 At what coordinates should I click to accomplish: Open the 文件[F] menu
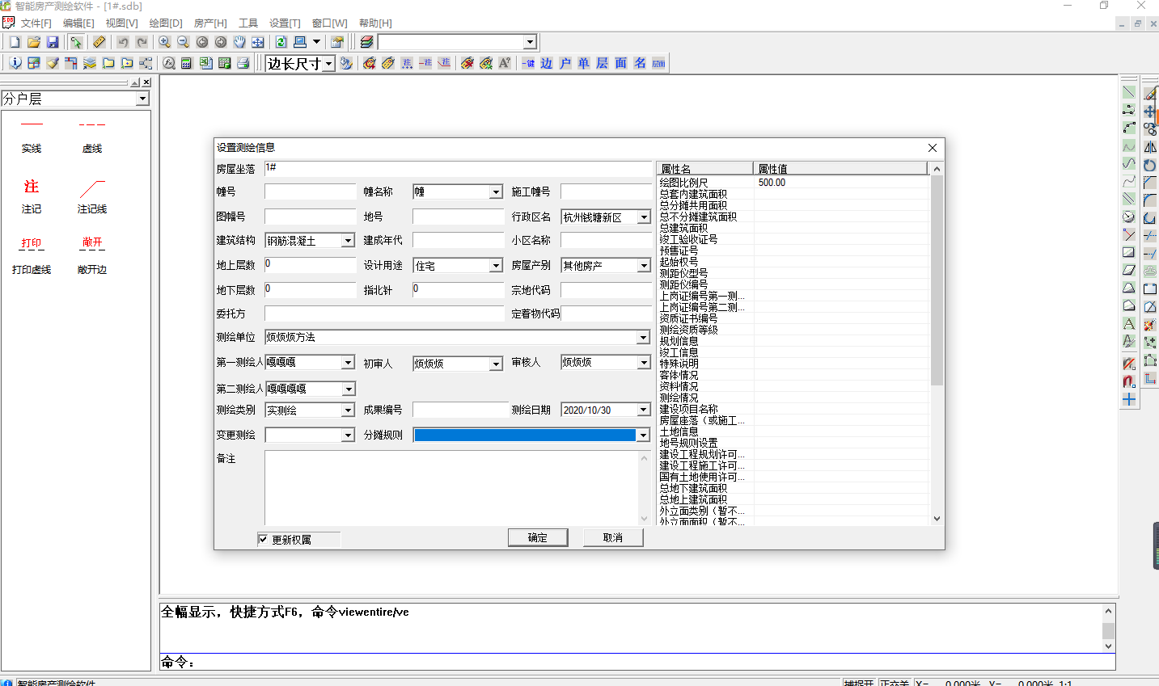pyautogui.click(x=36, y=23)
